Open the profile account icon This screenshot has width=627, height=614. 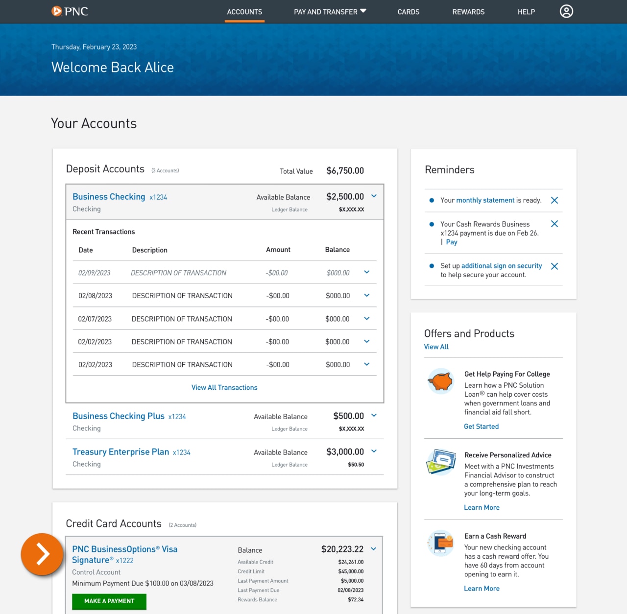[x=566, y=11]
